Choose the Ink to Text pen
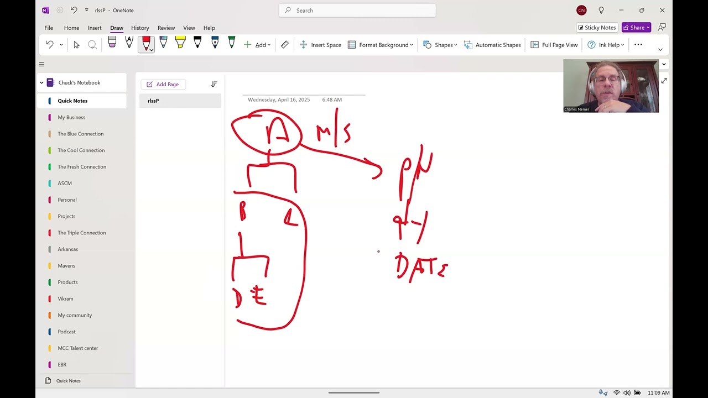 click(129, 43)
